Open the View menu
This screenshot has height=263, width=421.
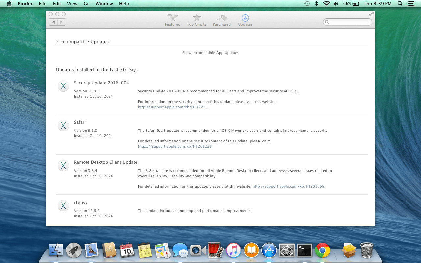point(72,4)
